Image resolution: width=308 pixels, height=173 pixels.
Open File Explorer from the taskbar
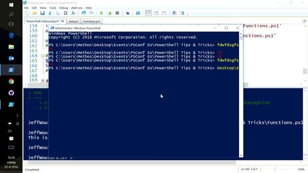point(11,47)
